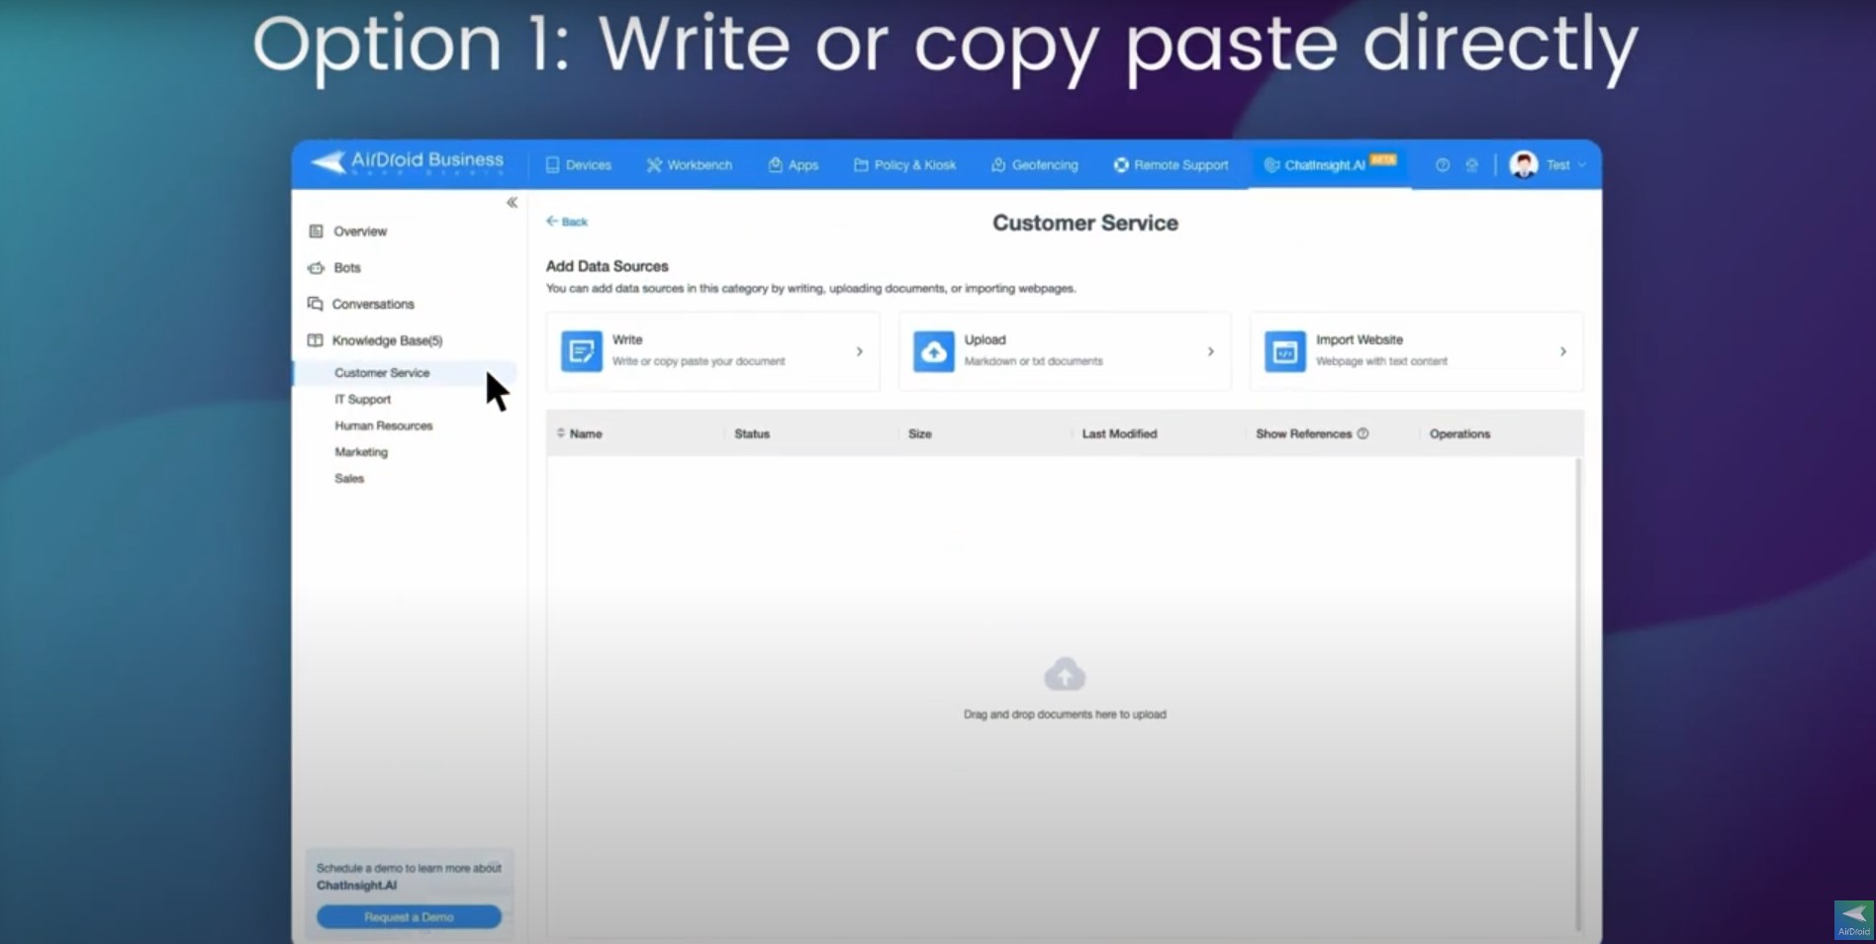This screenshot has width=1876, height=944.
Task: Click the Operations column header
Action: [x=1459, y=433]
